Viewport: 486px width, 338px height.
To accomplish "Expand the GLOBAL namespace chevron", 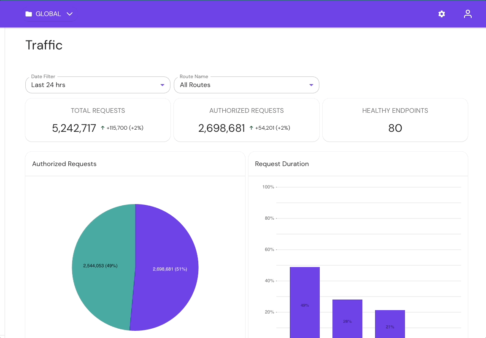I will (70, 14).
